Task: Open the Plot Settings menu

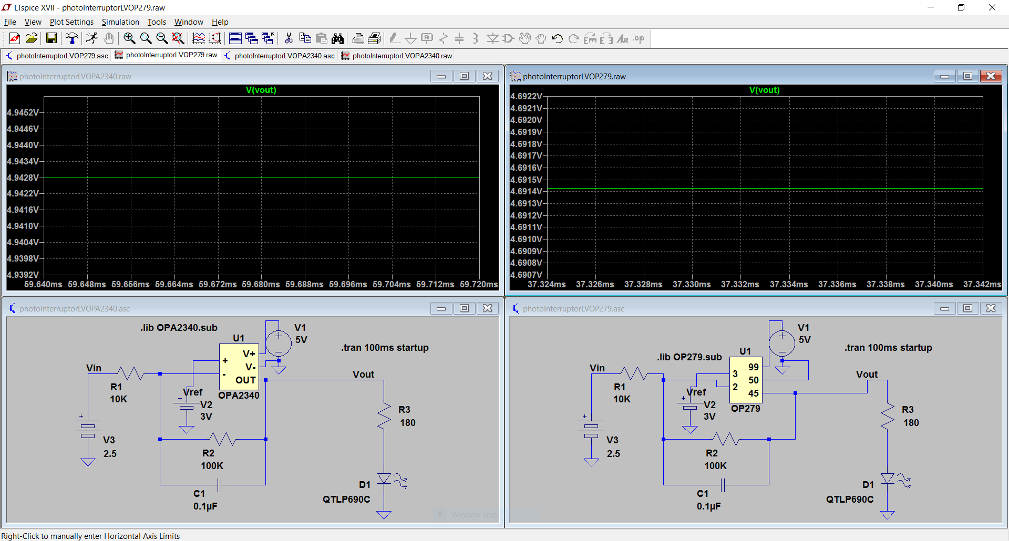Action: tap(71, 22)
